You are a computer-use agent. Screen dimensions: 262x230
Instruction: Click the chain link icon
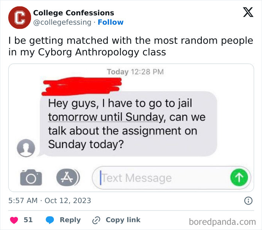tap(97, 220)
